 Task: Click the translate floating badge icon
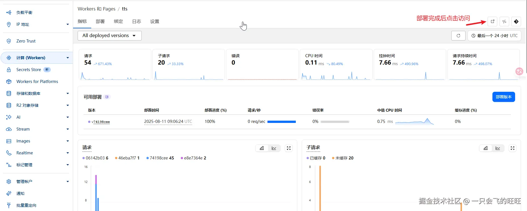[x=519, y=71]
